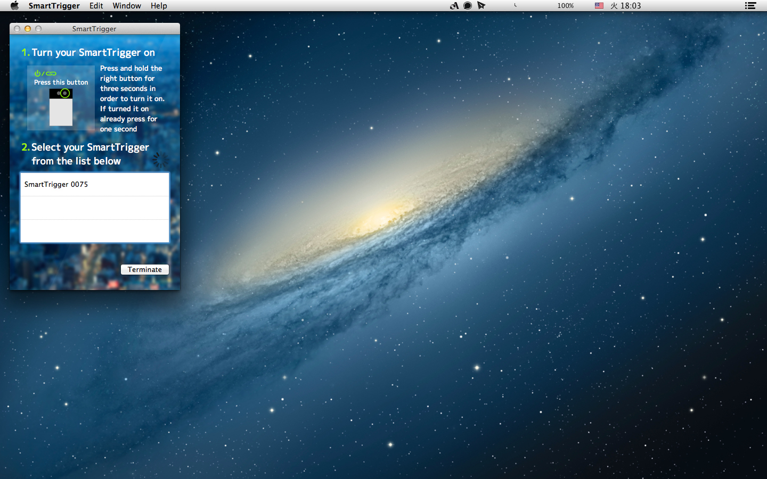Viewport: 767px width, 479px height.
Task: Click the green link chain icon
Action: click(51, 73)
